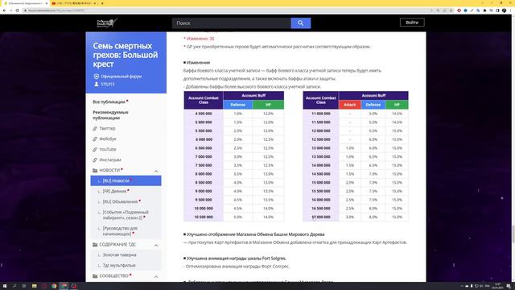Click the members count person icon
515x290 pixels.
(x=97, y=84)
